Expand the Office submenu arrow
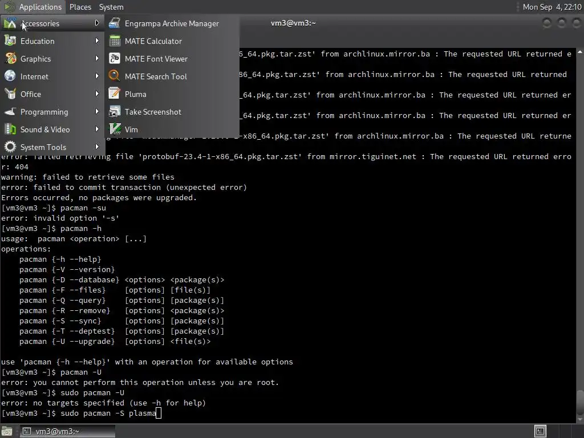This screenshot has width=584, height=438. 97,94
